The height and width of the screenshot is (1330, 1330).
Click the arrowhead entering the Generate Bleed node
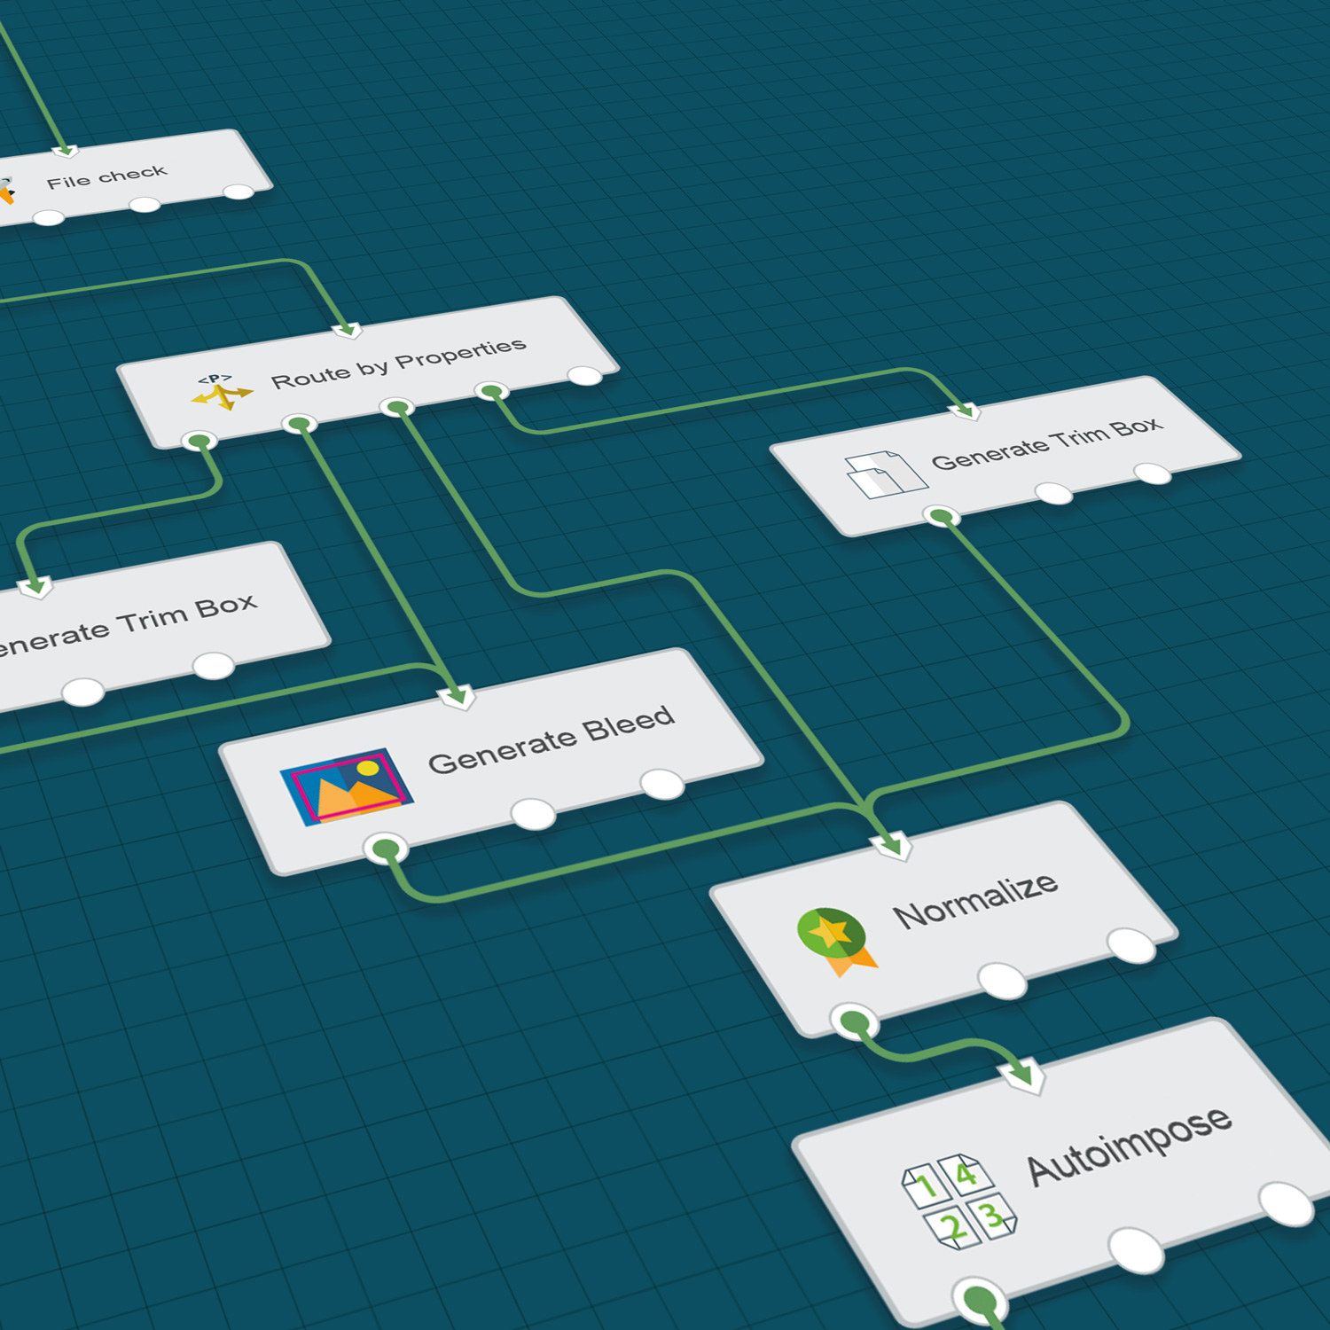click(458, 696)
